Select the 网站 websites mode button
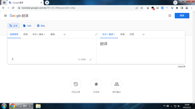This screenshot has width=195, height=109. point(41,26)
